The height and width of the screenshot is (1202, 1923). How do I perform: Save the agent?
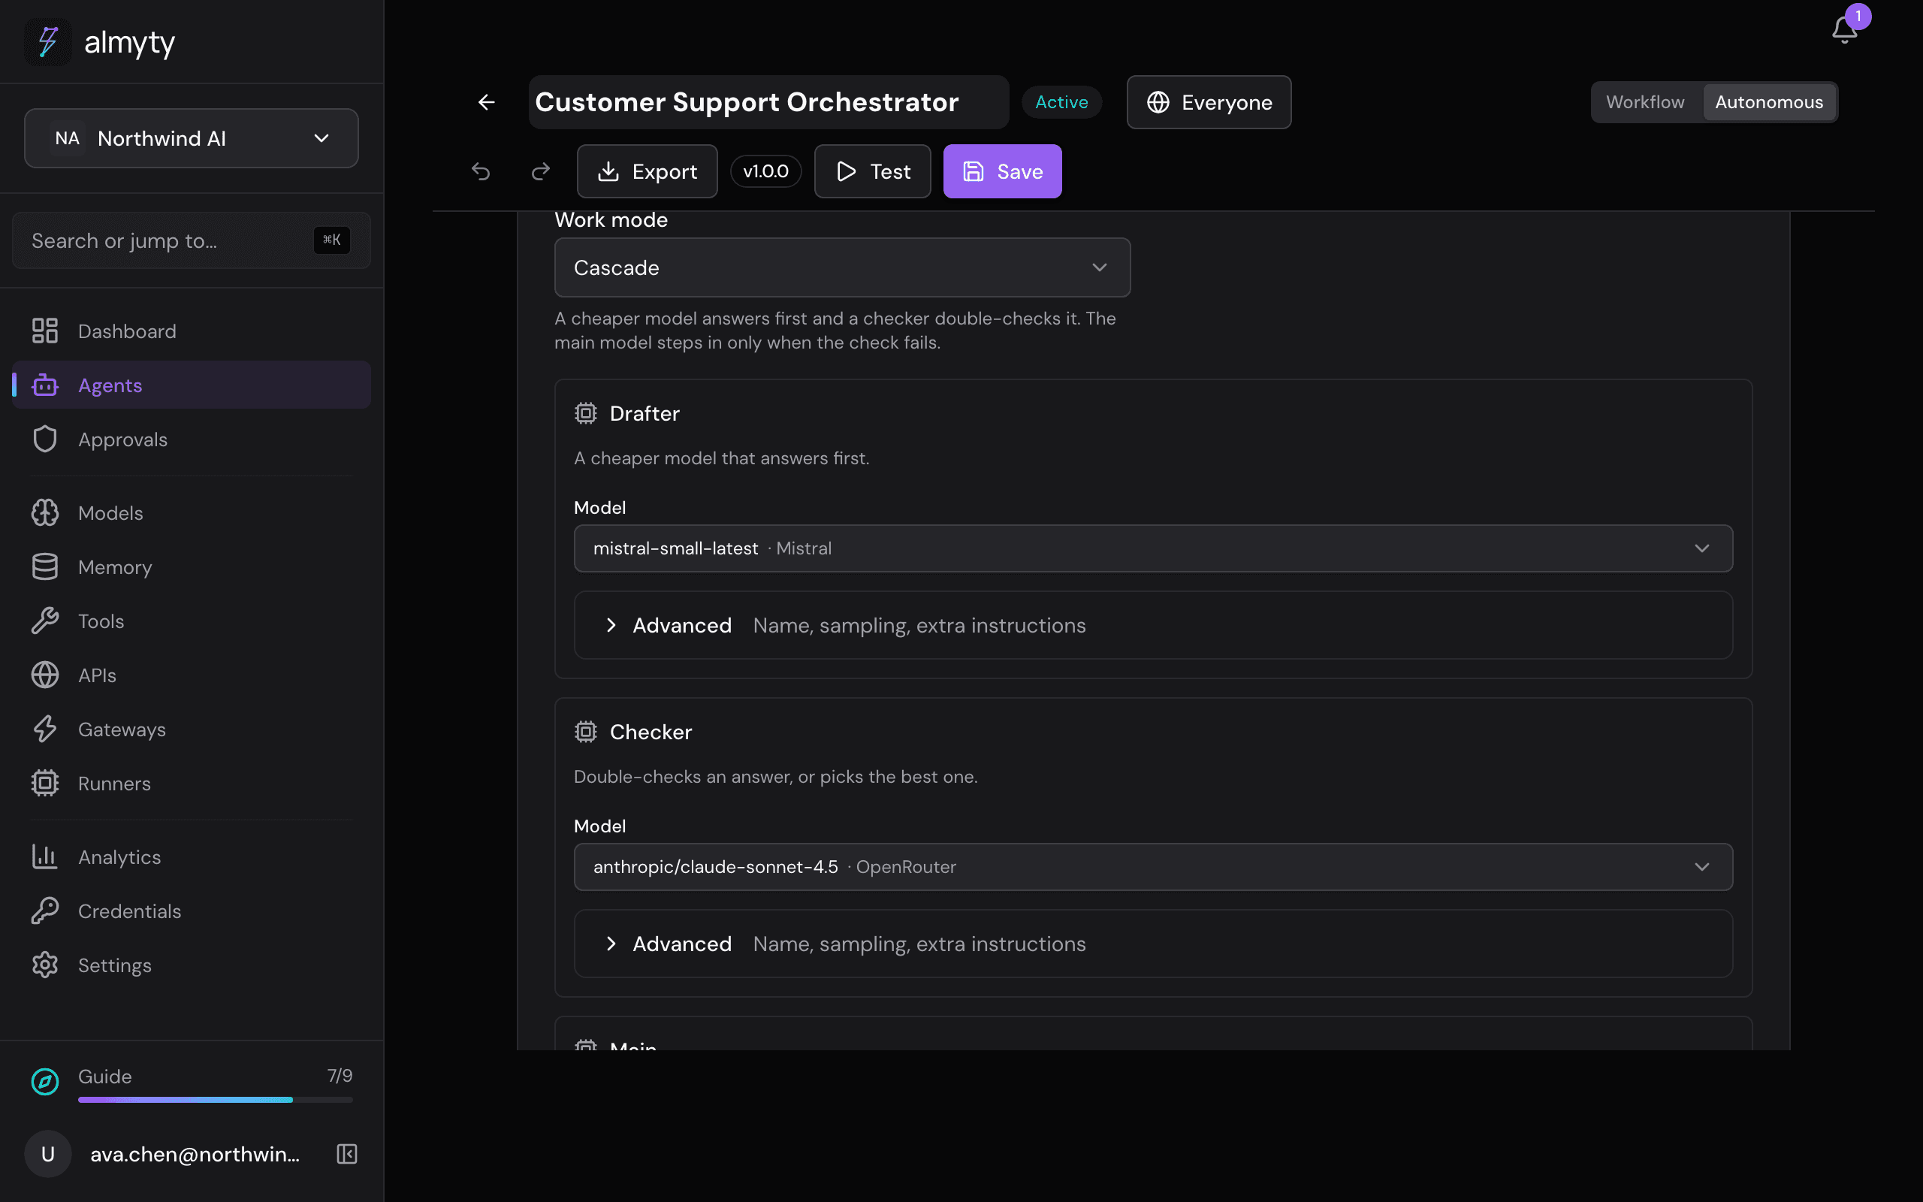tap(1002, 171)
